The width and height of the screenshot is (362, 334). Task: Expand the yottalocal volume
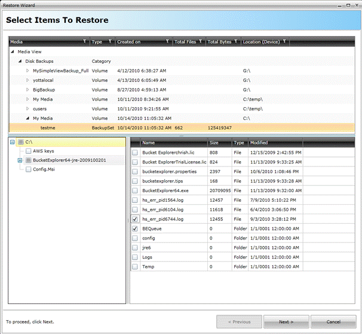(27, 80)
